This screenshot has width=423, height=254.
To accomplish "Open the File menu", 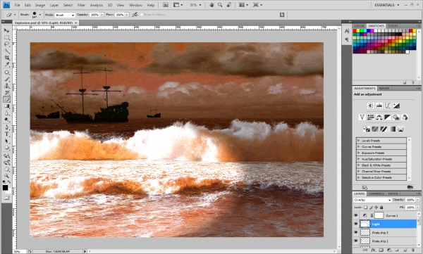I will point(17,5).
